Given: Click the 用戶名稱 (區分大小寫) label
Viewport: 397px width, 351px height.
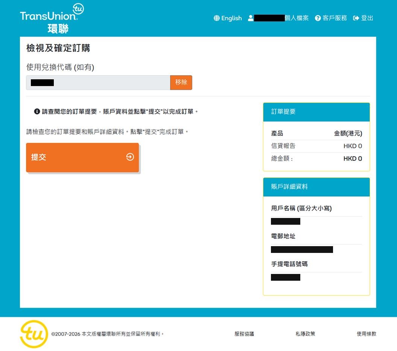Looking at the screenshot, I should click(x=301, y=208).
